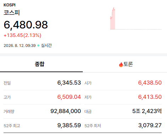Click the 52주 최저 value 3,079.27

click(150, 125)
